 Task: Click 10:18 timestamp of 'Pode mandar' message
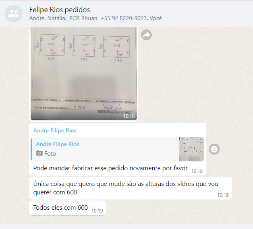[197, 171]
